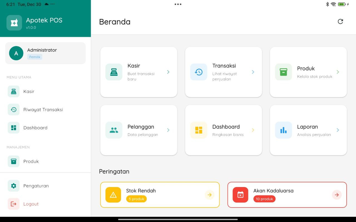Open the Dashboard grid icon in sidebar
Screen dimensions: 356x222
coord(13,128)
